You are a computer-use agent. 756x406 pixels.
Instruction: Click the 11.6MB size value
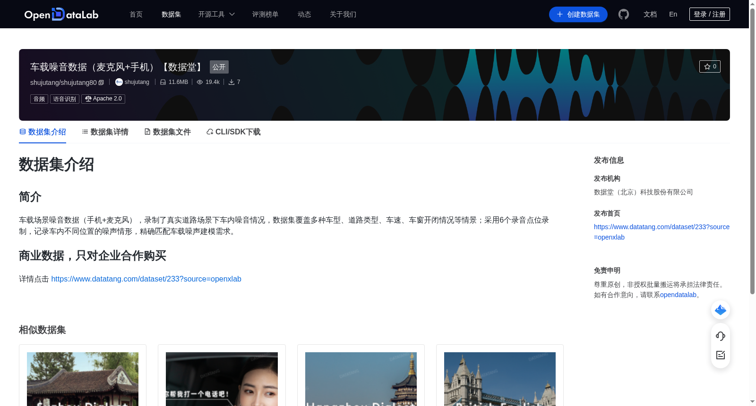178,82
